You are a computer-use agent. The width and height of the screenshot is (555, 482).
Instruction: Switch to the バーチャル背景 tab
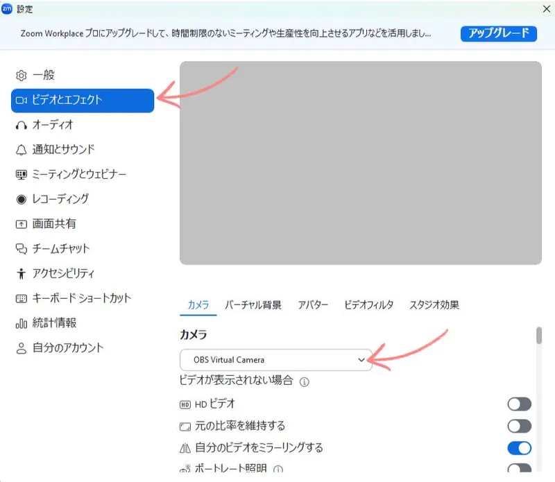(253, 305)
